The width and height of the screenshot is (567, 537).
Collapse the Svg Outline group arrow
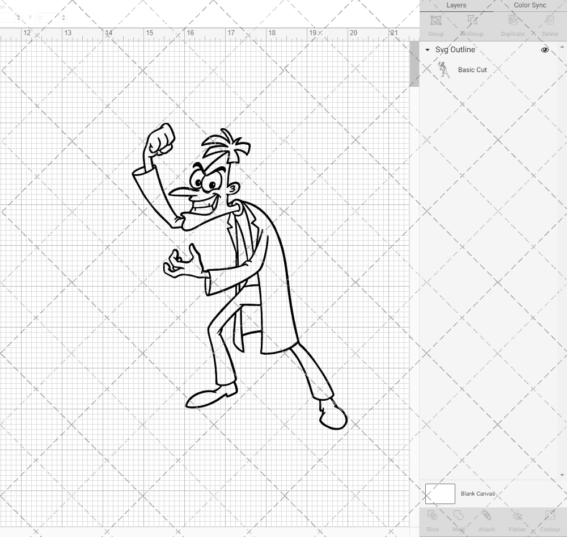pyautogui.click(x=428, y=50)
